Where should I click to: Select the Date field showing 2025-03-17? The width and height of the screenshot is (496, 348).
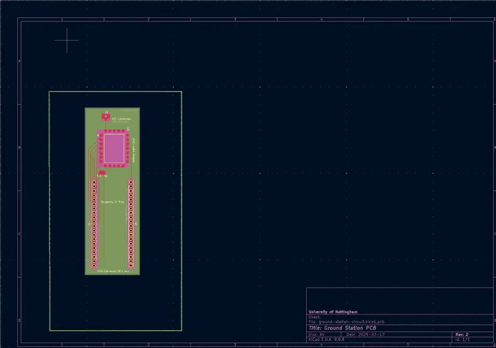[366, 334]
